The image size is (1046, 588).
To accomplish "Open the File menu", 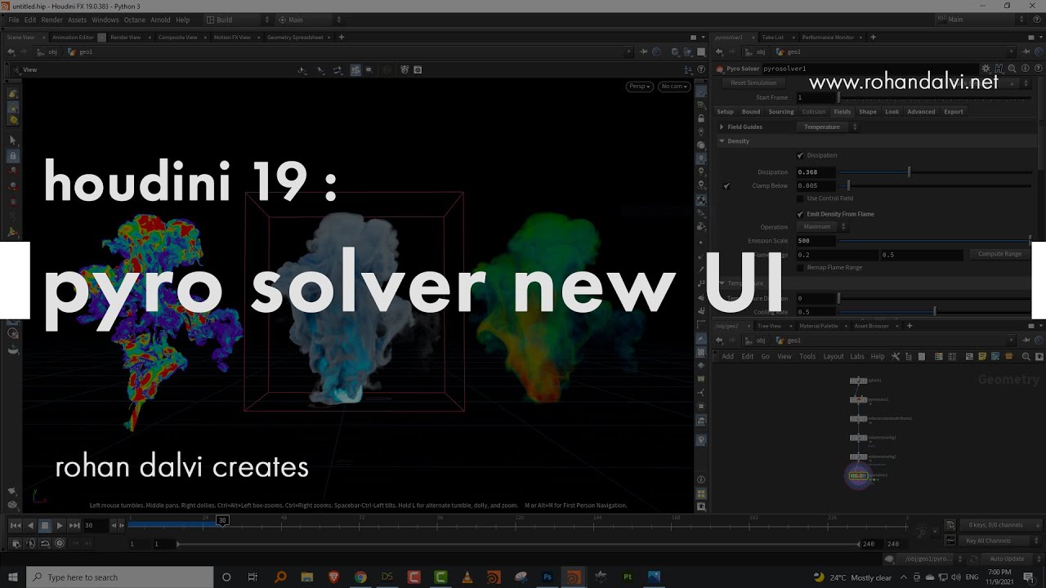I will pos(14,20).
